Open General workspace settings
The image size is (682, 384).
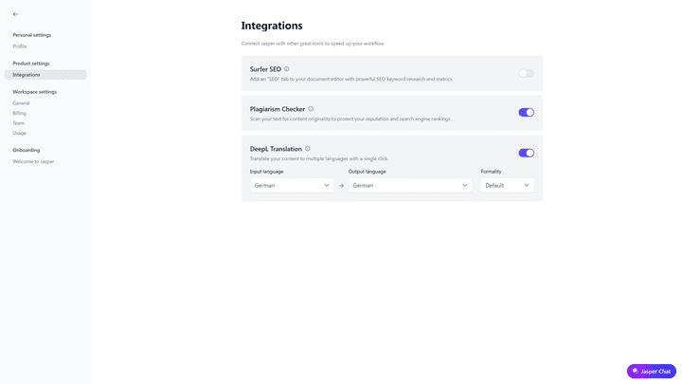pos(21,103)
